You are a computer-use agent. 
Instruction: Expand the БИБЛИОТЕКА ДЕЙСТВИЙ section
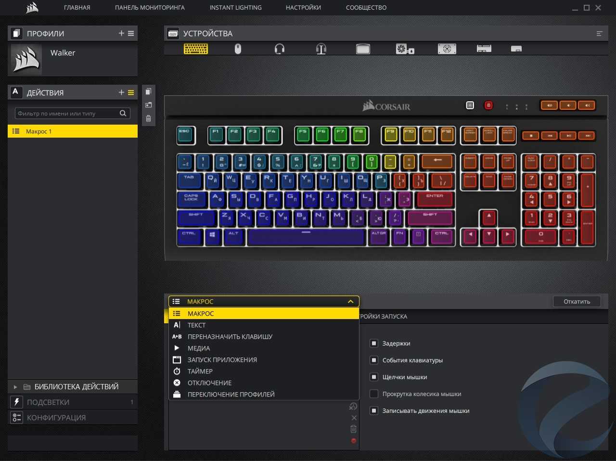pos(15,387)
